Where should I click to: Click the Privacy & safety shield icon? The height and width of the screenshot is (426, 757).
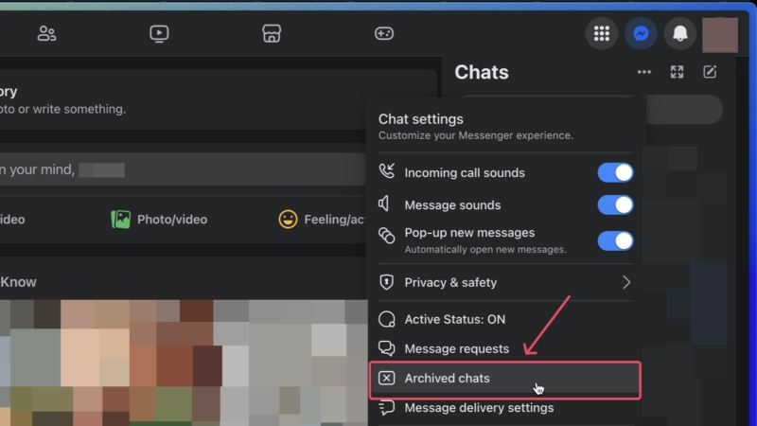click(387, 282)
